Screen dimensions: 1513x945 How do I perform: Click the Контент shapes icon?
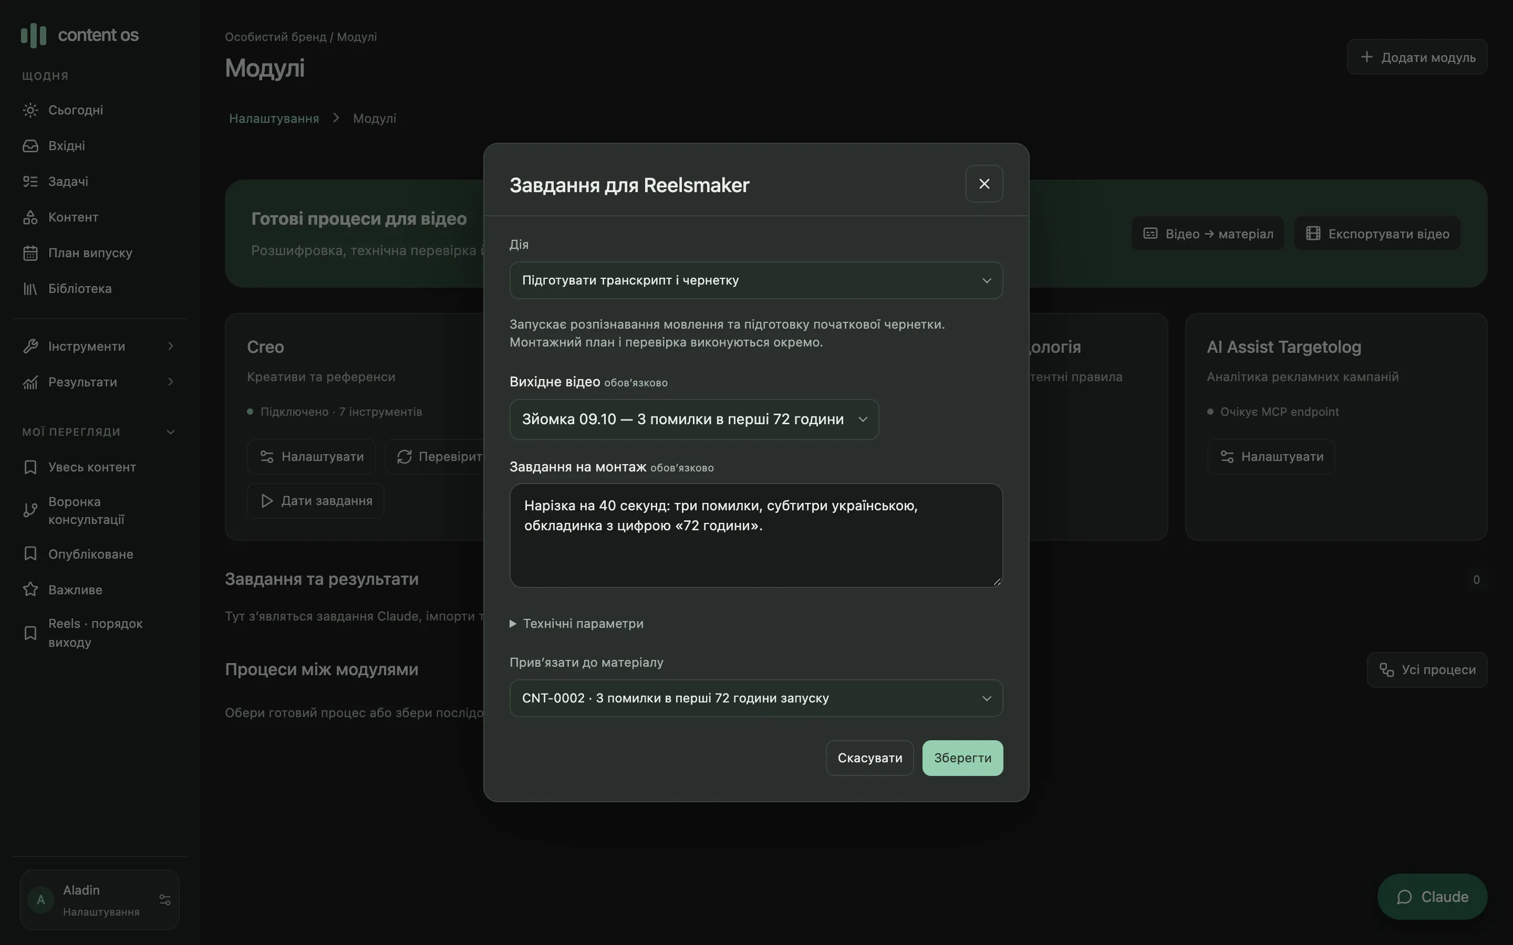pyautogui.click(x=30, y=217)
